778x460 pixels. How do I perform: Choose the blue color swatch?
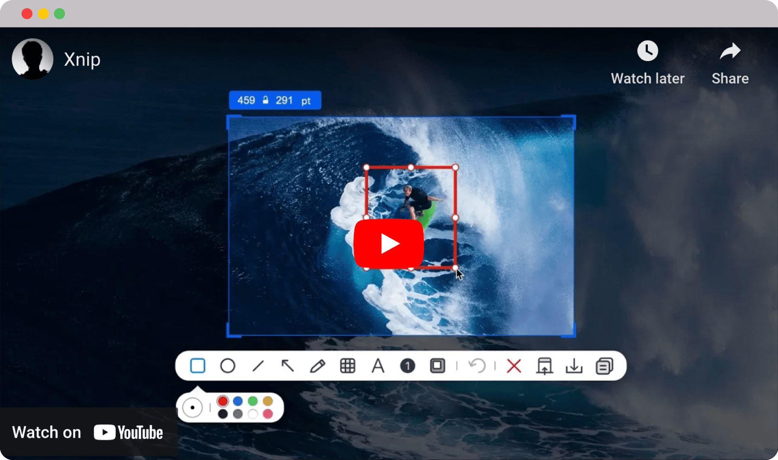tap(238, 401)
